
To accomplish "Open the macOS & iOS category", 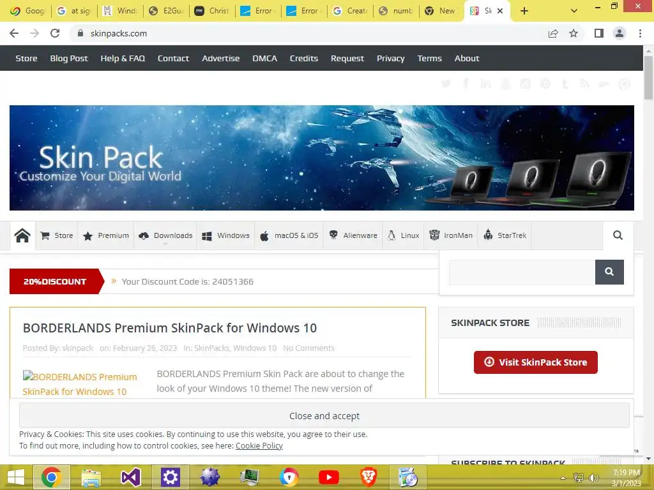I will pyautogui.click(x=289, y=235).
